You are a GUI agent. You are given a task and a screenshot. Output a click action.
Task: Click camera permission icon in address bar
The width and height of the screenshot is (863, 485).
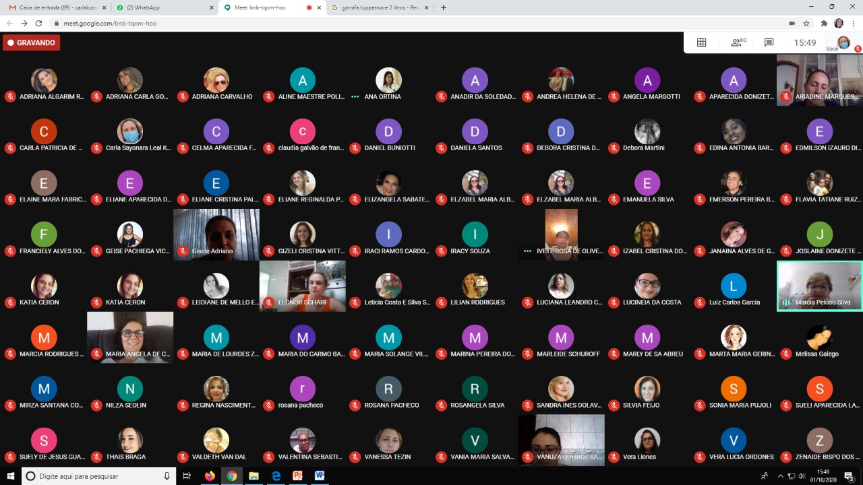(792, 23)
